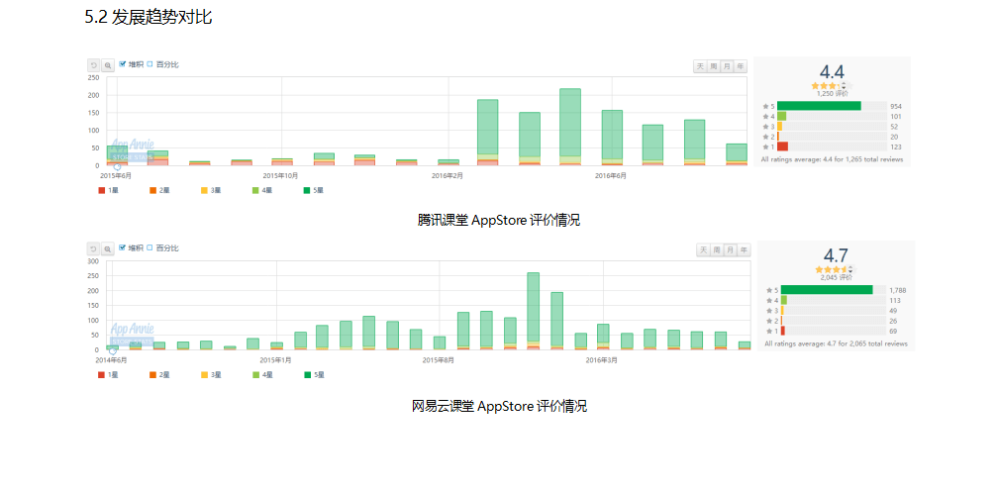
Task: Click the 4.7 average rating number
Action: (836, 255)
